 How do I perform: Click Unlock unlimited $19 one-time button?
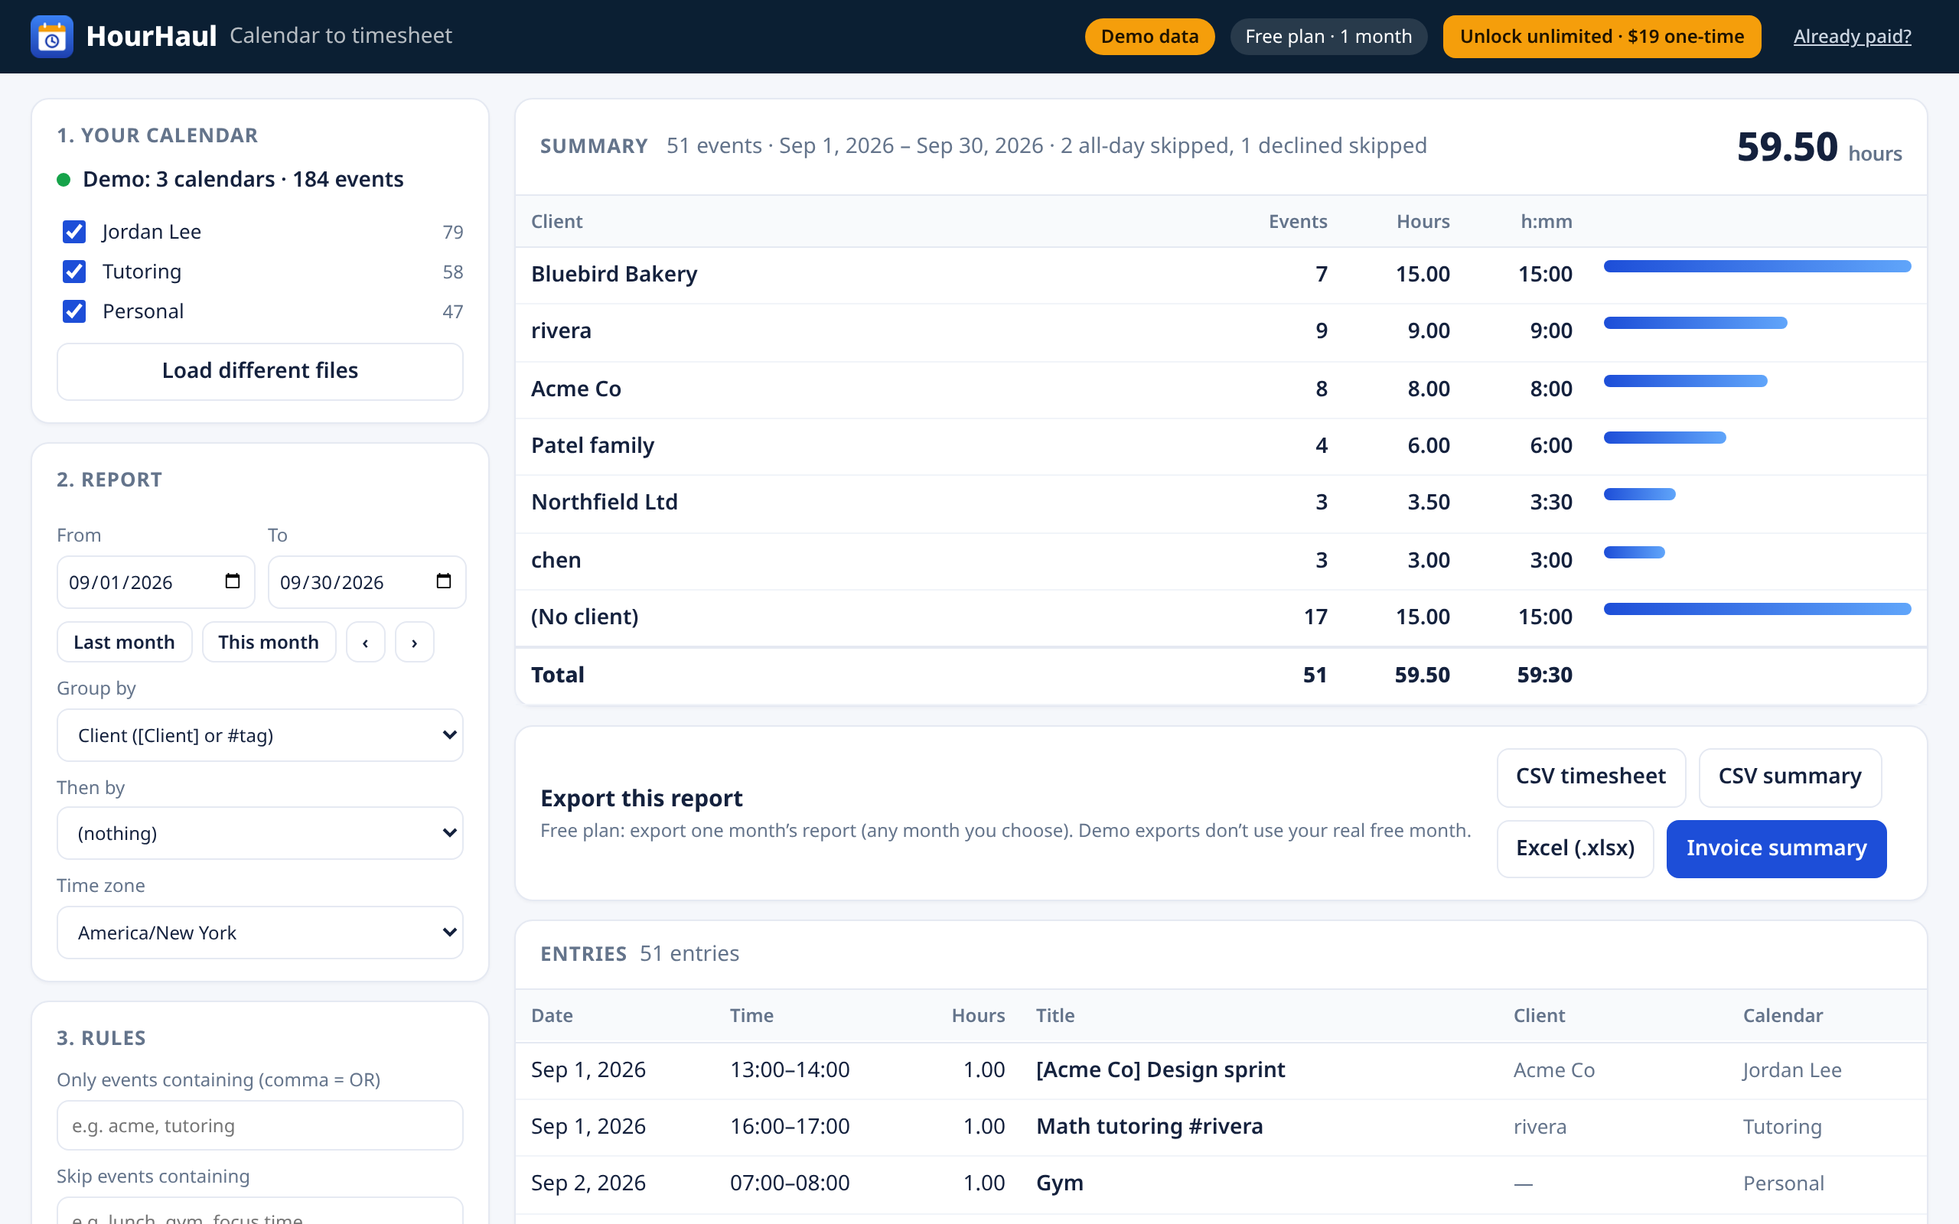(x=1601, y=37)
